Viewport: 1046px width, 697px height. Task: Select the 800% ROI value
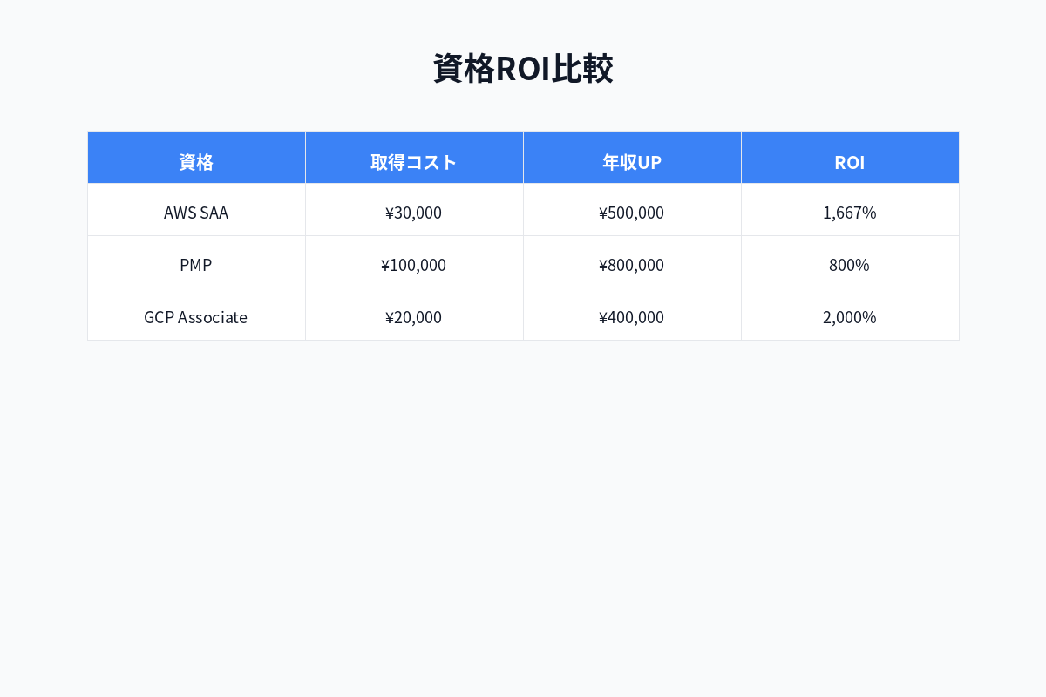(x=850, y=264)
